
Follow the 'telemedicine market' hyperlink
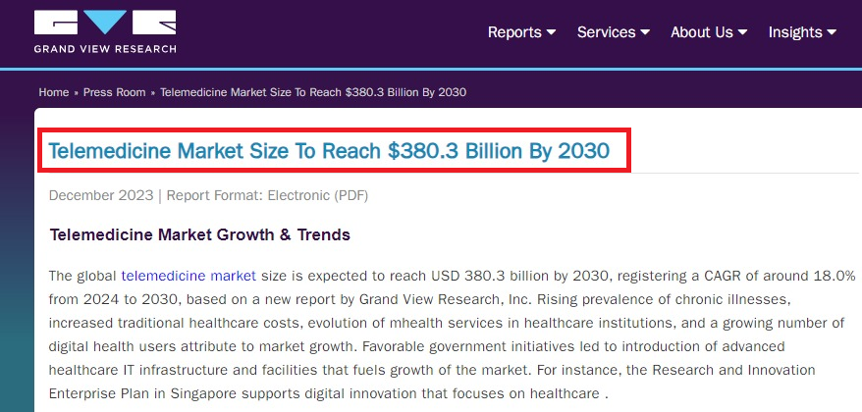tap(189, 275)
